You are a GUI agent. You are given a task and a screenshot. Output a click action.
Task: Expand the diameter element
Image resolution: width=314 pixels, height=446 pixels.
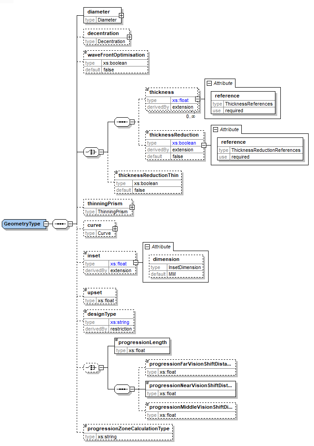pyautogui.click(x=122, y=15)
